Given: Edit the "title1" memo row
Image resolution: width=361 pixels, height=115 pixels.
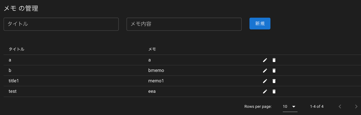Looking at the screenshot, I should point(265,81).
